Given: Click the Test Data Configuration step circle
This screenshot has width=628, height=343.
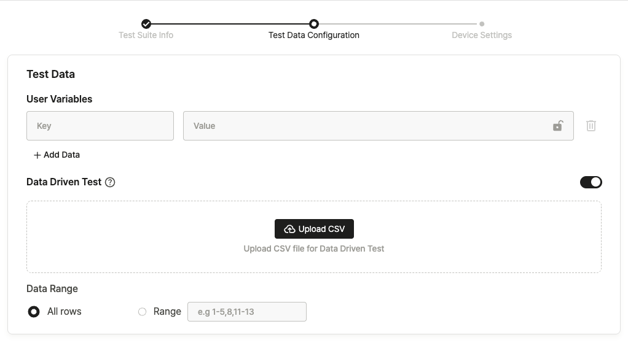Looking at the screenshot, I should pyautogui.click(x=314, y=24).
